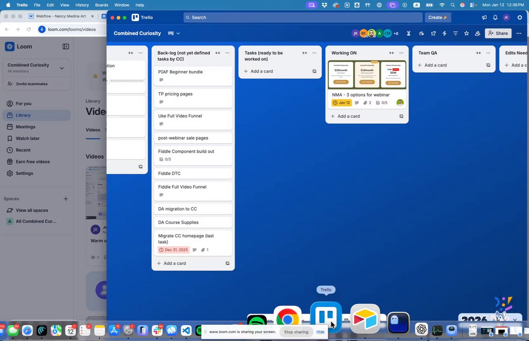Collapse the Back-log list

(217, 53)
